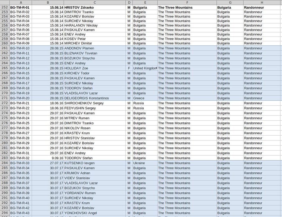
Task: Select column A header
Action: [x=21, y=3]
